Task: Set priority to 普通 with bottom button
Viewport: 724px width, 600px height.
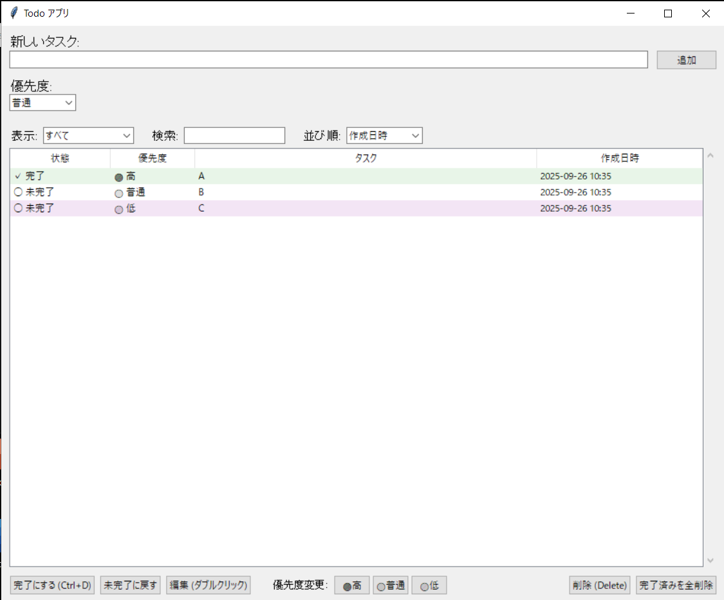Action: pyautogui.click(x=391, y=585)
